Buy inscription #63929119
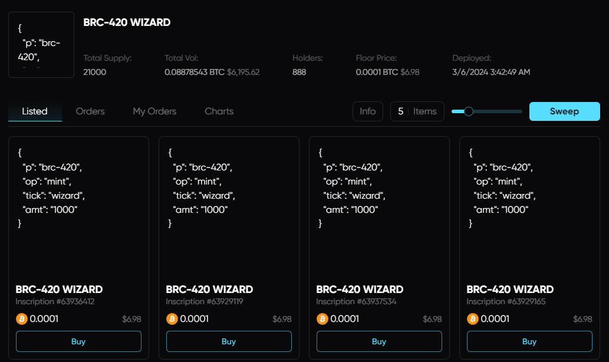609x362 pixels. tap(229, 341)
